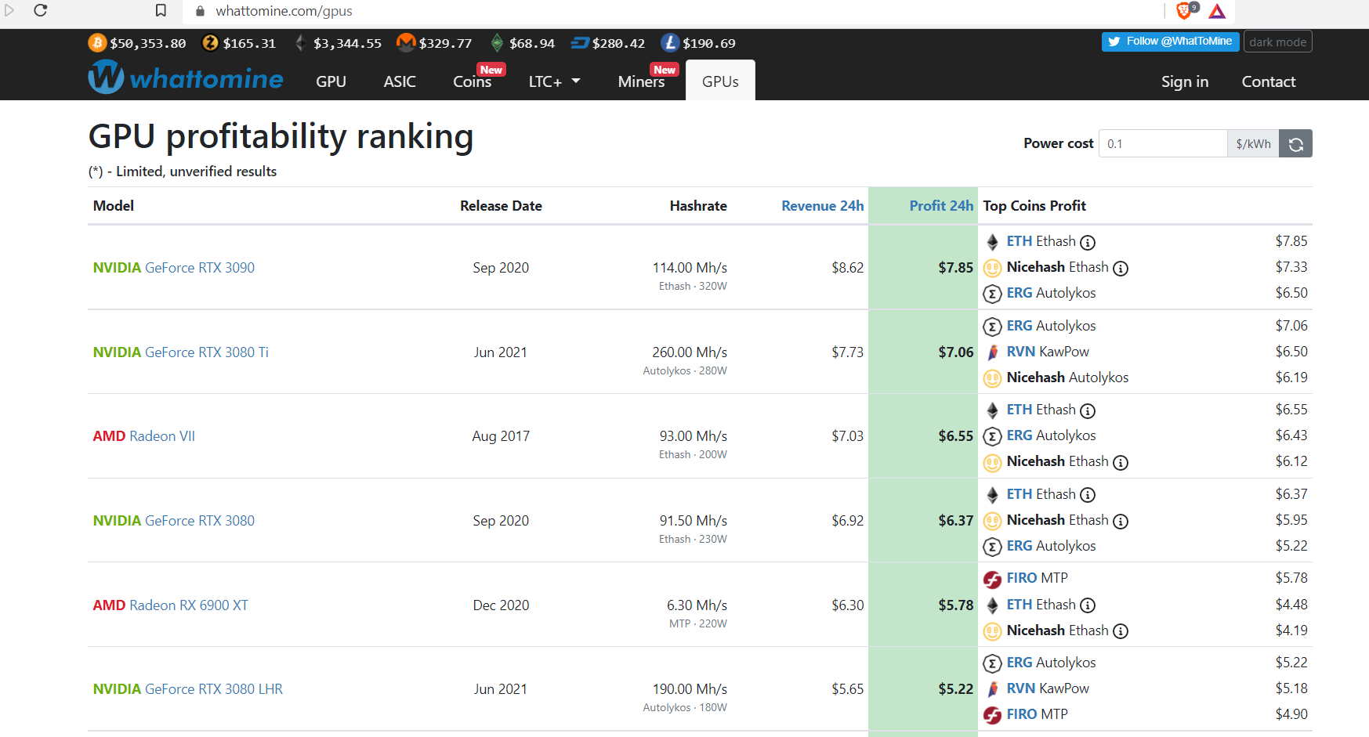This screenshot has height=737, width=1369.
Task: Click the FIRO coin icon in the RTX 3080 LHR row
Action: (x=992, y=715)
